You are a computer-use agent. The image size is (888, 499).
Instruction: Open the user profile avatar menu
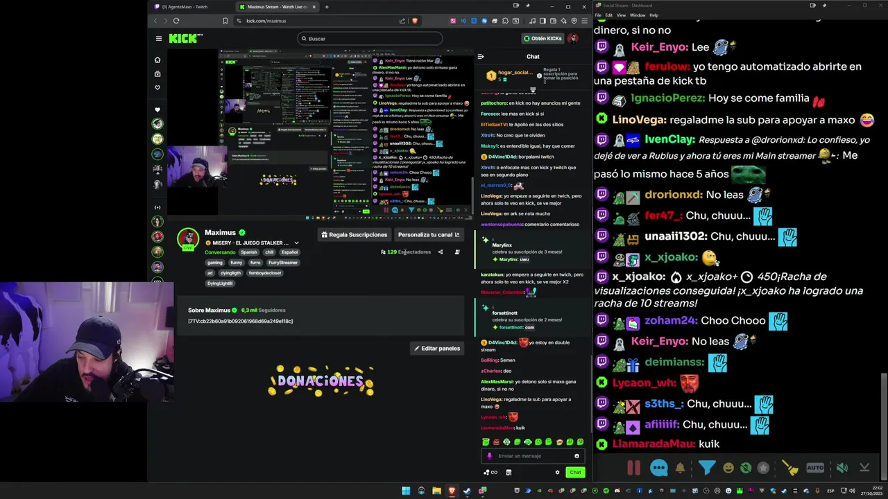pos(573,39)
